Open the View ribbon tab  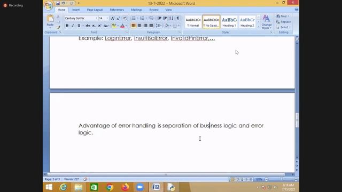[x=168, y=10]
